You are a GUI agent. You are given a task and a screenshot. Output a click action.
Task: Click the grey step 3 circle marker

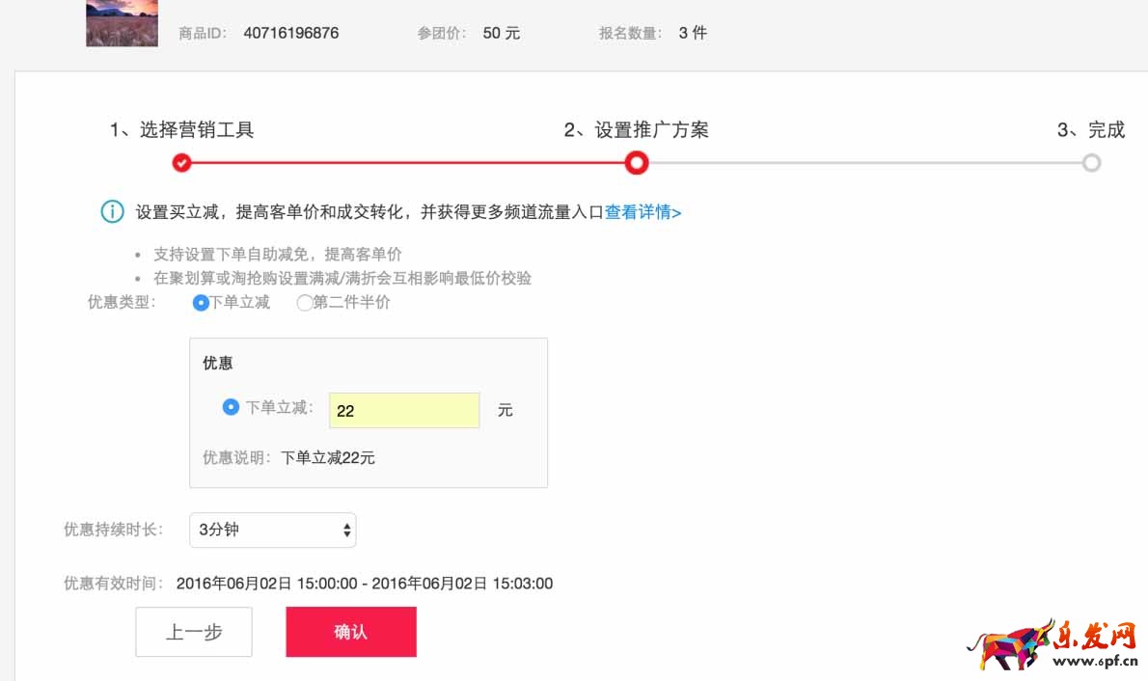1091,163
